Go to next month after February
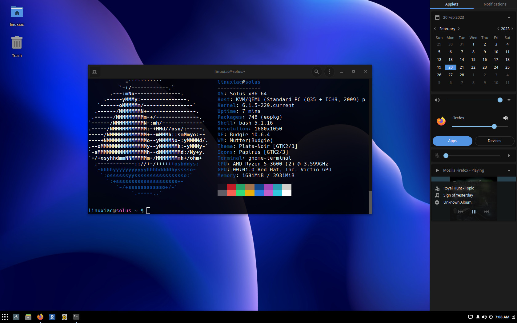The width and height of the screenshot is (517, 323). tap(459, 29)
